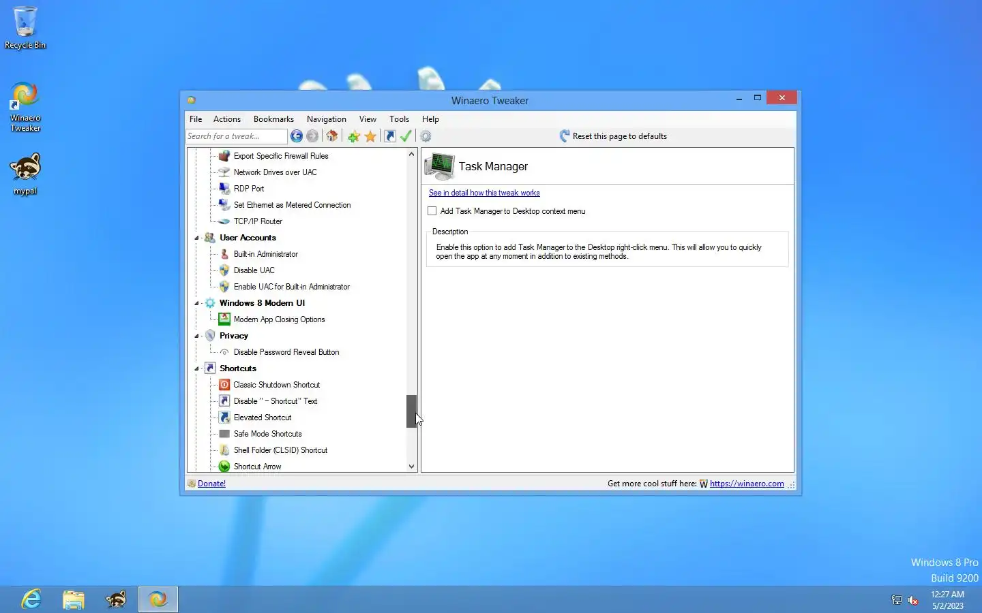Click the volume muted tray icon
Image resolution: width=982 pixels, height=613 pixels.
pos(913,600)
